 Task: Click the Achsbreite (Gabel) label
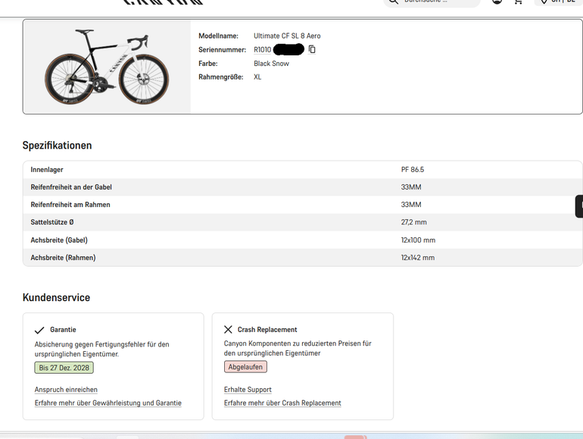point(59,240)
